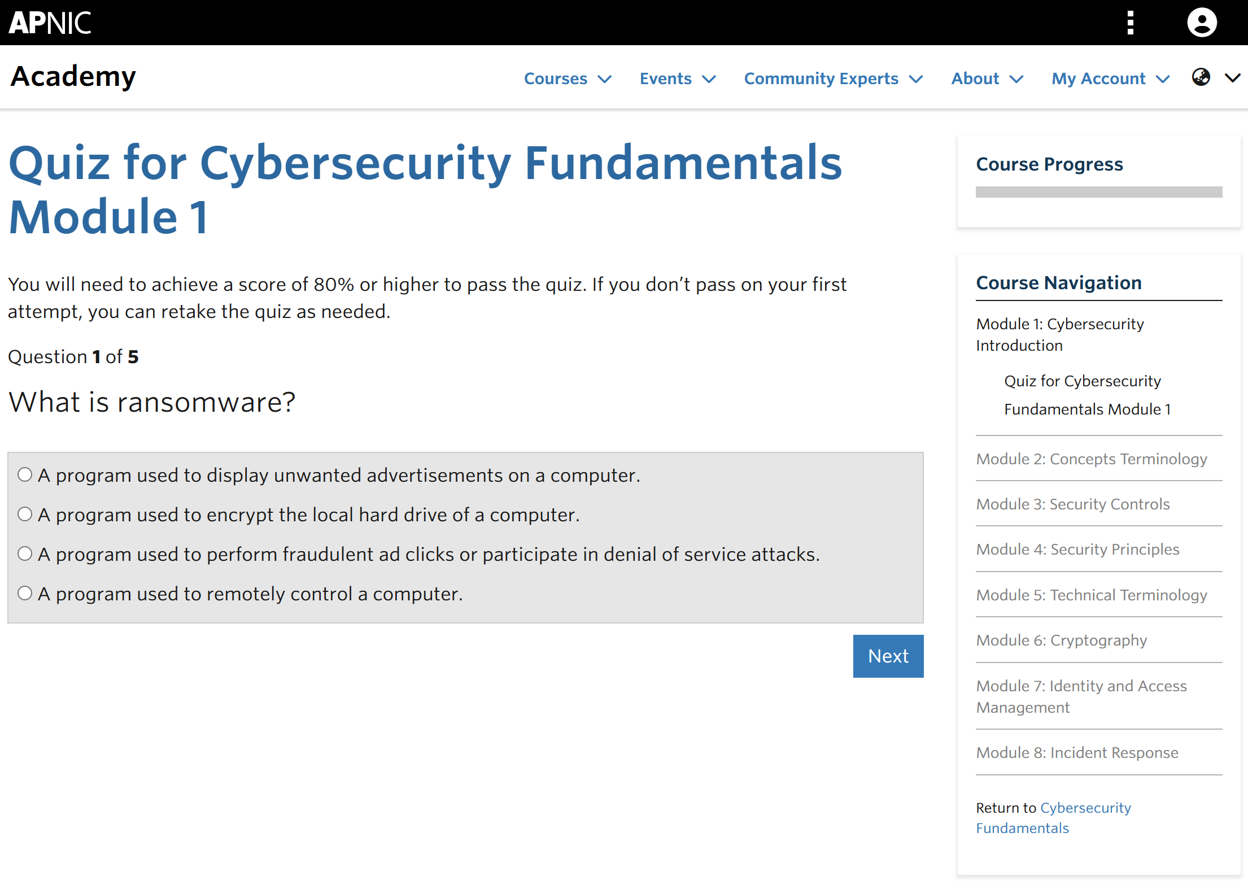This screenshot has width=1248, height=885.
Task: Click the user profile avatar icon
Action: (1202, 23)
